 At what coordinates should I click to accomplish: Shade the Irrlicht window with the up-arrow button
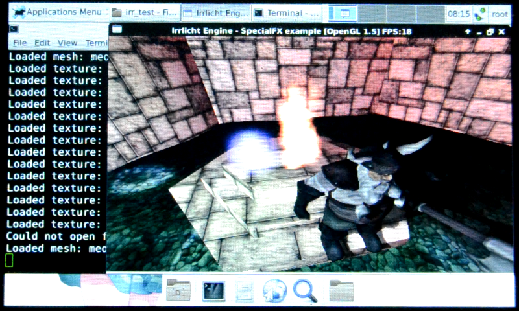point(467,32)
